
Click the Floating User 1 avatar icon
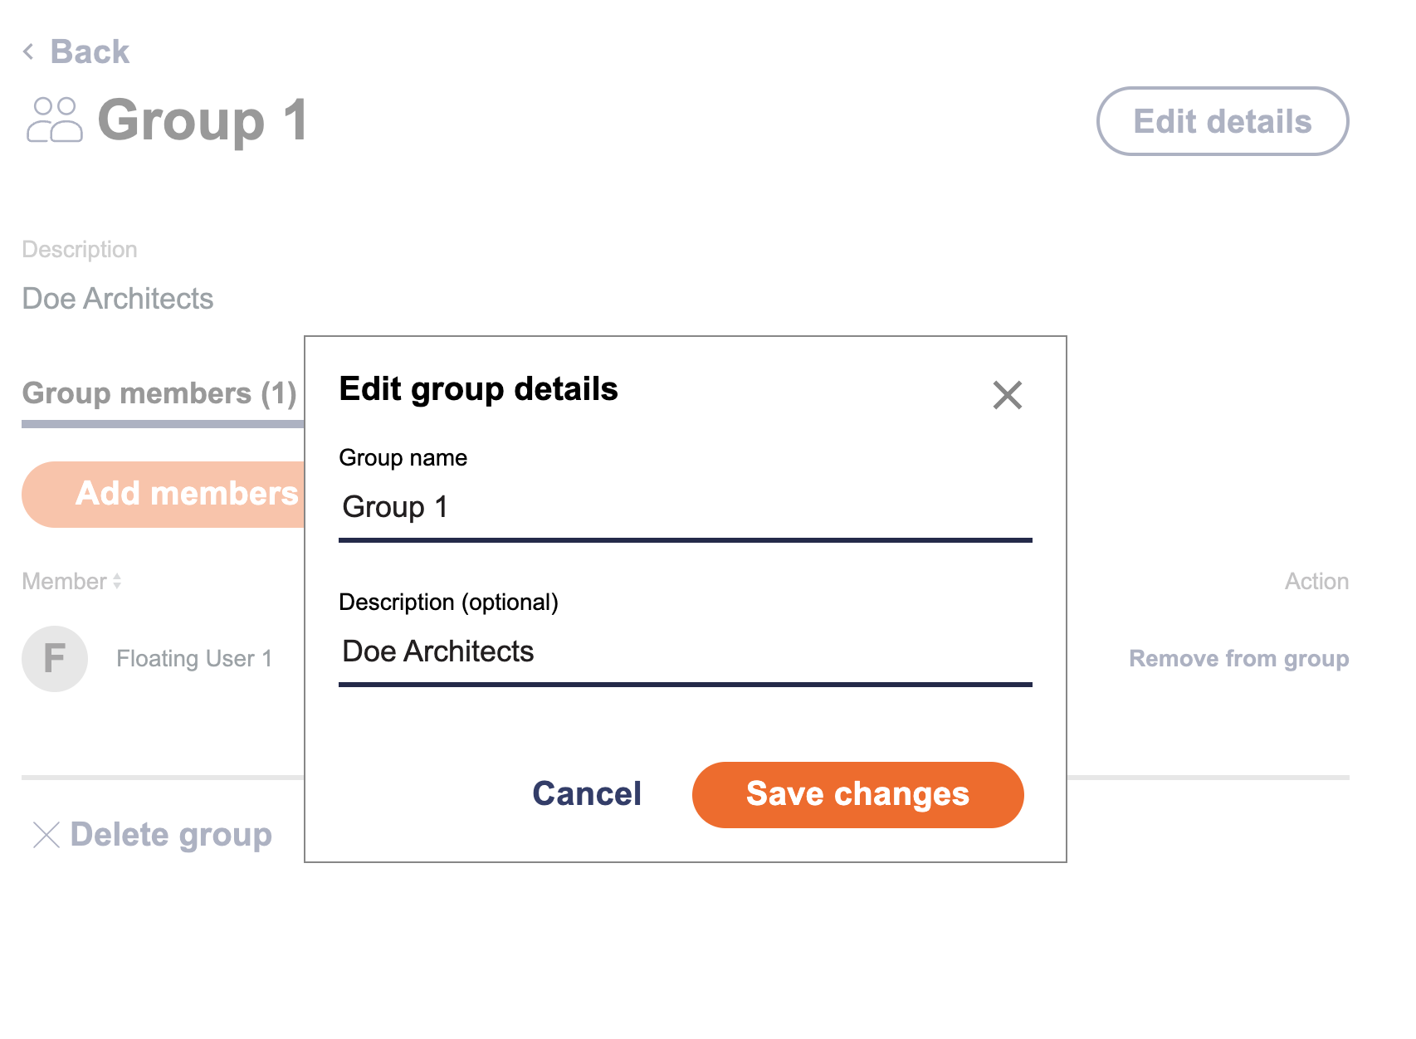[x=54, y=658]
